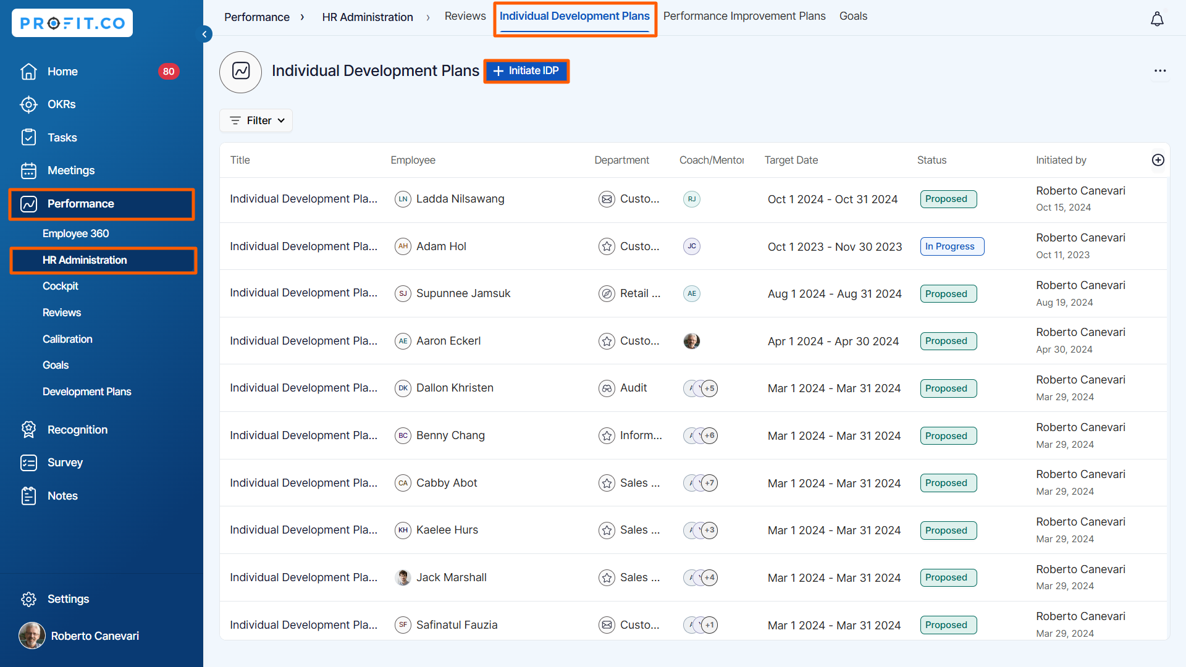Click the Home icon in sidebar

point(28,72)
